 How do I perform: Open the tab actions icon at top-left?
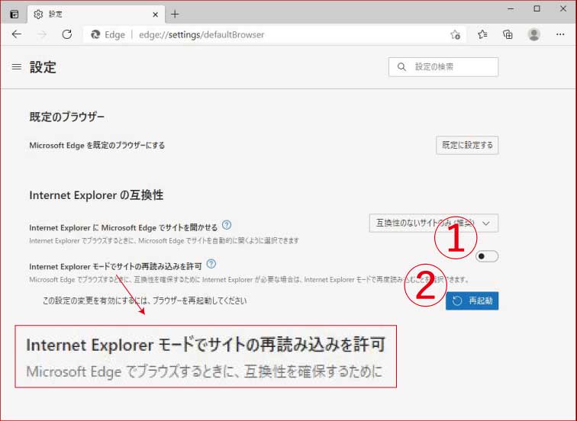[x=14, y=14]
